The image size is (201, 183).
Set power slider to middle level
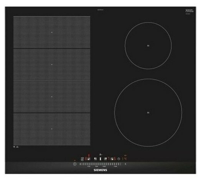pyautogui.click(x=101, y=164)
